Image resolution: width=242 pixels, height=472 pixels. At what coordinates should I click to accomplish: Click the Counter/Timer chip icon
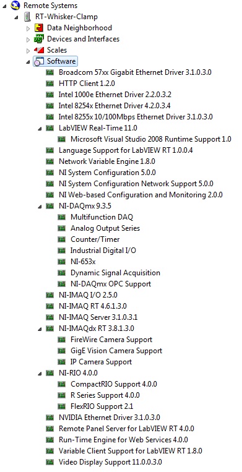point(62,239)
